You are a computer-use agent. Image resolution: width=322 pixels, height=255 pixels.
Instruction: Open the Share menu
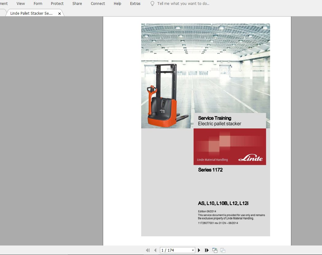pos(77,3)
